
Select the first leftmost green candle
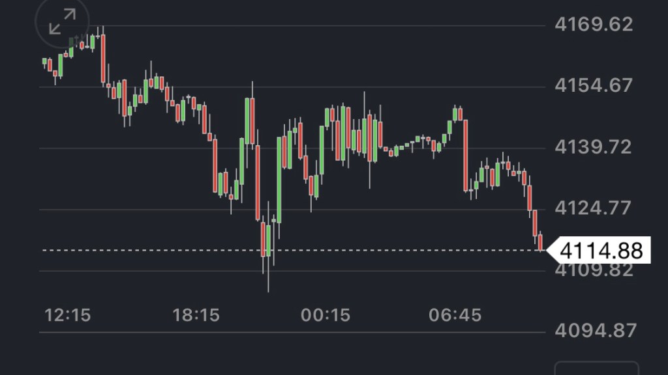(44, 62)
